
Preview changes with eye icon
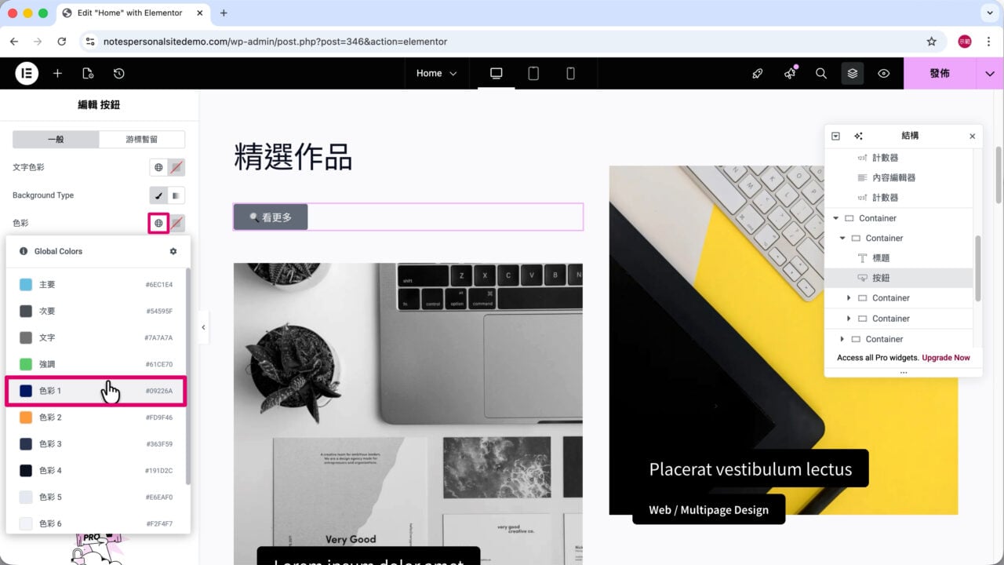click(884, 73)
